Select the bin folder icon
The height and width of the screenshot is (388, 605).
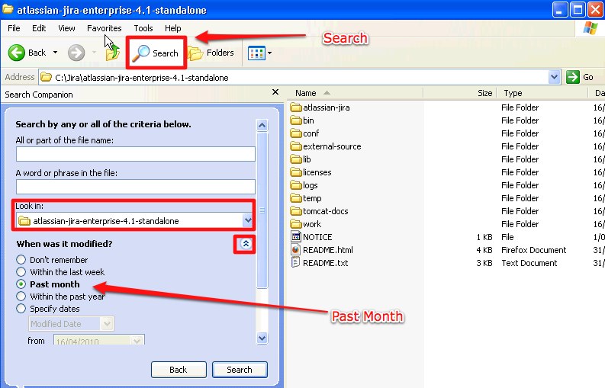pyautogui.click(x=296, y=120)
